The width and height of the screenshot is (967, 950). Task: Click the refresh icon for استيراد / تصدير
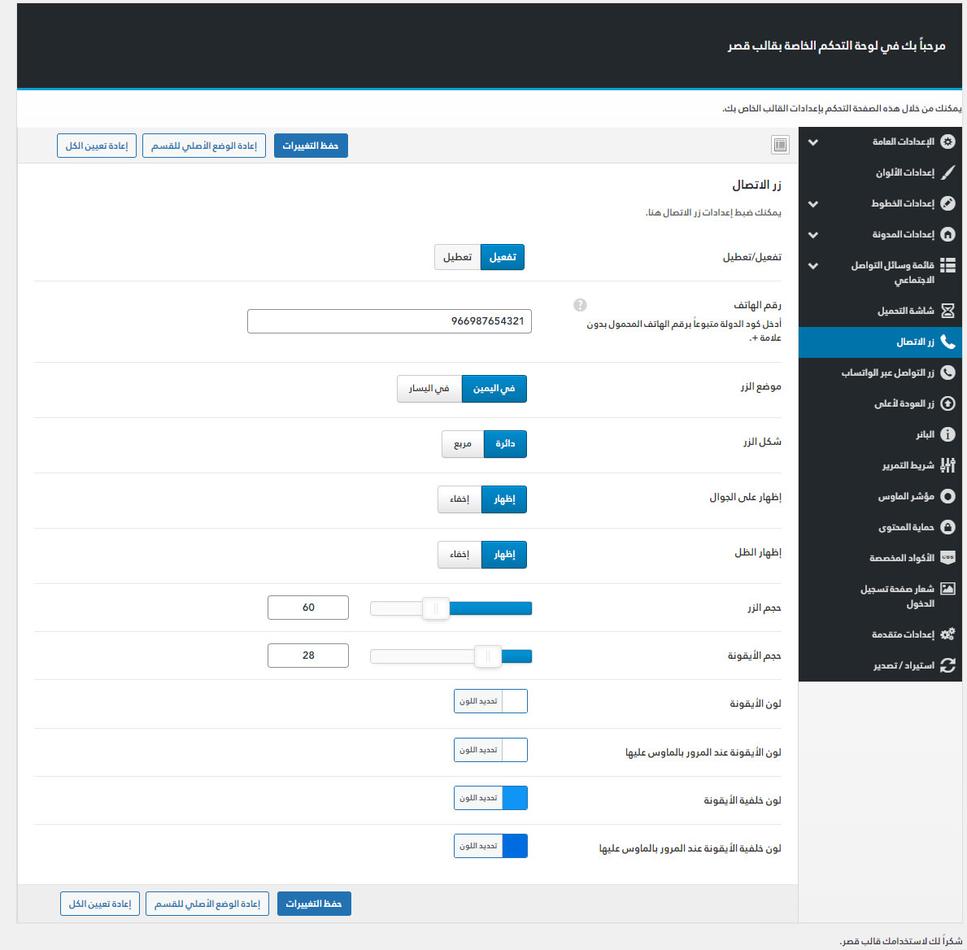(x=947, y=665)
